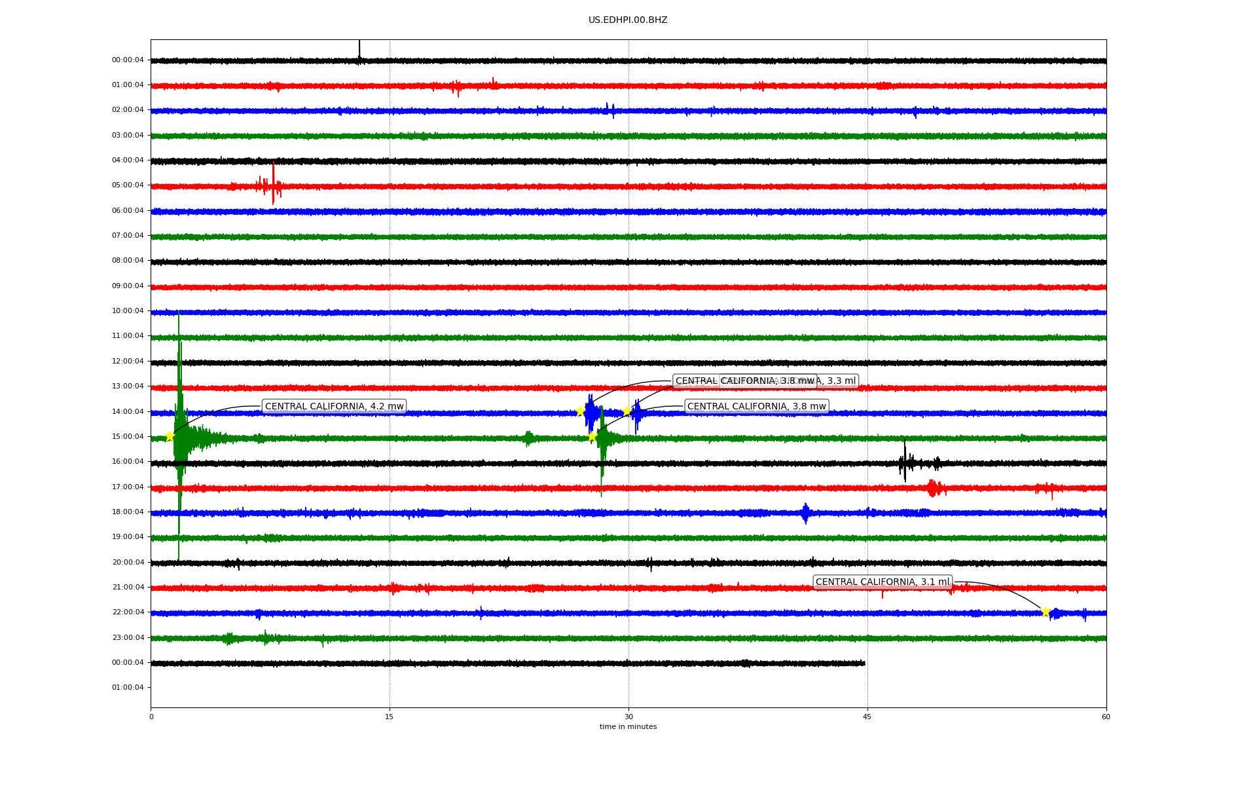Click the first yellow star on the 14:00:04 trace

580,411
